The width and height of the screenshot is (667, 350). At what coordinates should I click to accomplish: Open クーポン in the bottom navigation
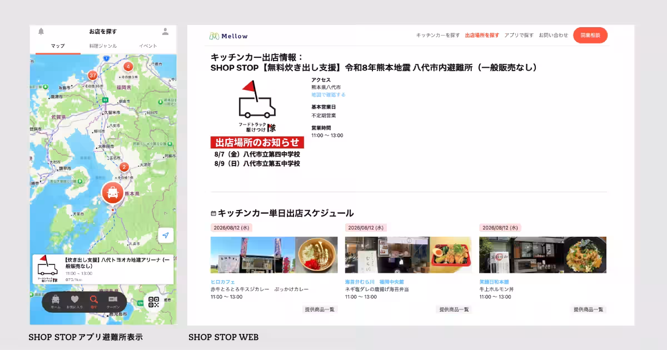point(113,302)
